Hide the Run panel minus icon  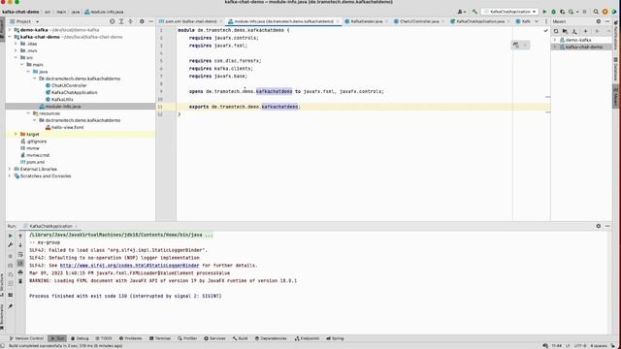(607, 226)
